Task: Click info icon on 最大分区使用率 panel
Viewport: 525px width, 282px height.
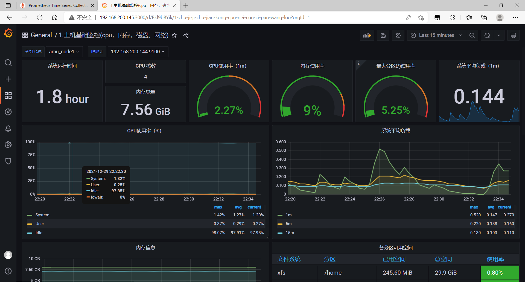Action: pyautogui.click(x=358, y=63)
